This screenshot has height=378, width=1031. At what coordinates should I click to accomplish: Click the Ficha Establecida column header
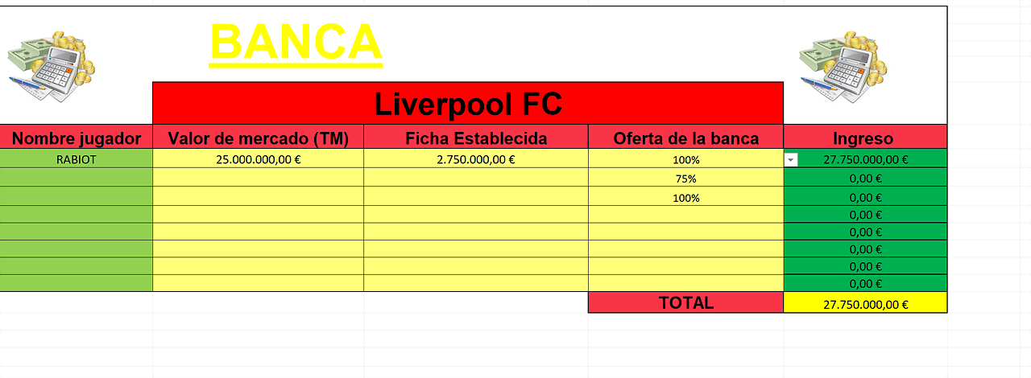(476, 138)
